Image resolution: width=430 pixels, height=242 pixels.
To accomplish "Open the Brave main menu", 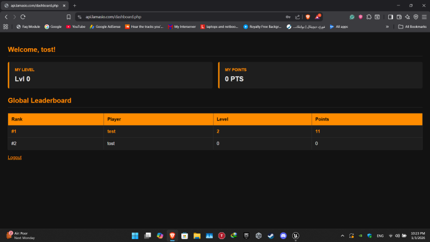I will tap(424, 17).
